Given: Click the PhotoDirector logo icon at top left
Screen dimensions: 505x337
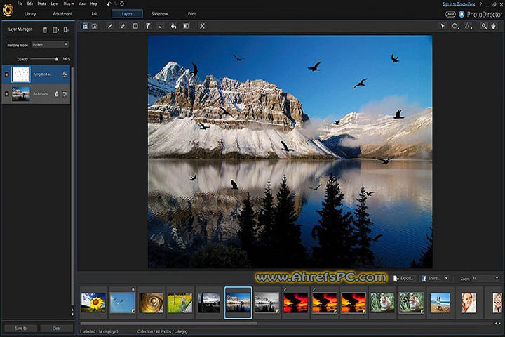Looking at the screenshot, I should point(8,10).
